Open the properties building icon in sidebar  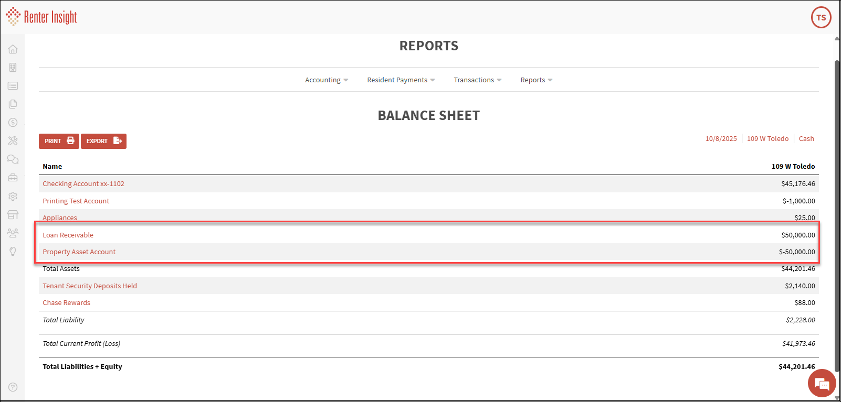click(x=13, y=68)
